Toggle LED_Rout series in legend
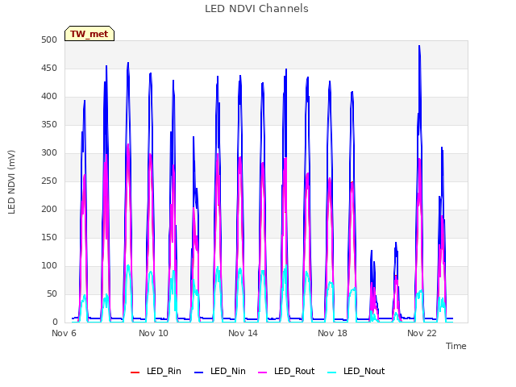516x387 pixels. click(286, 371)
